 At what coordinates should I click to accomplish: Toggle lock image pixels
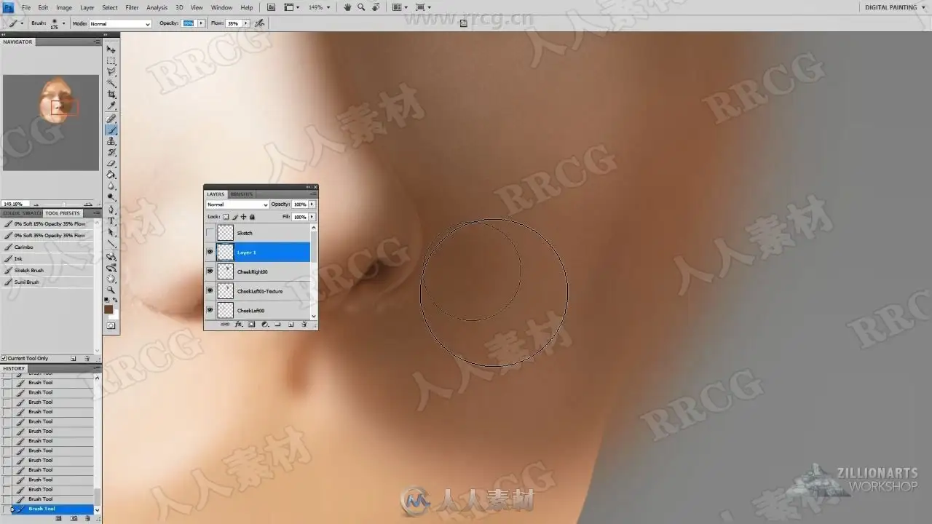234,217
